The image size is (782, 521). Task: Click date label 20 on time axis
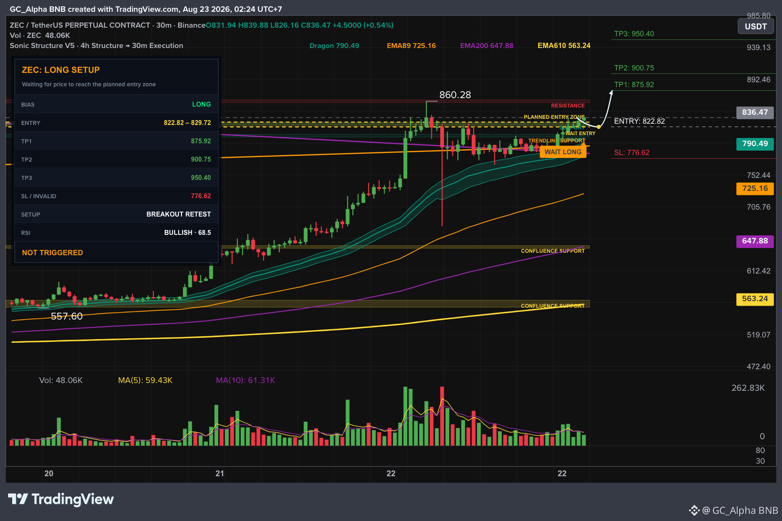[49, 473]
